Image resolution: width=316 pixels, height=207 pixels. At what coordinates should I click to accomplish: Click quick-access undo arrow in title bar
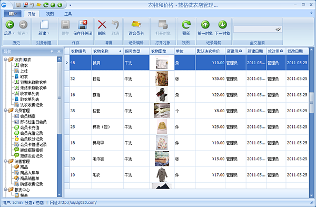point(32,5)
